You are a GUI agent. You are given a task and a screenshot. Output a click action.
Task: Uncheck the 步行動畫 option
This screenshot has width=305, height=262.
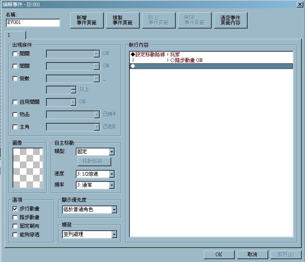coord(15,209)
